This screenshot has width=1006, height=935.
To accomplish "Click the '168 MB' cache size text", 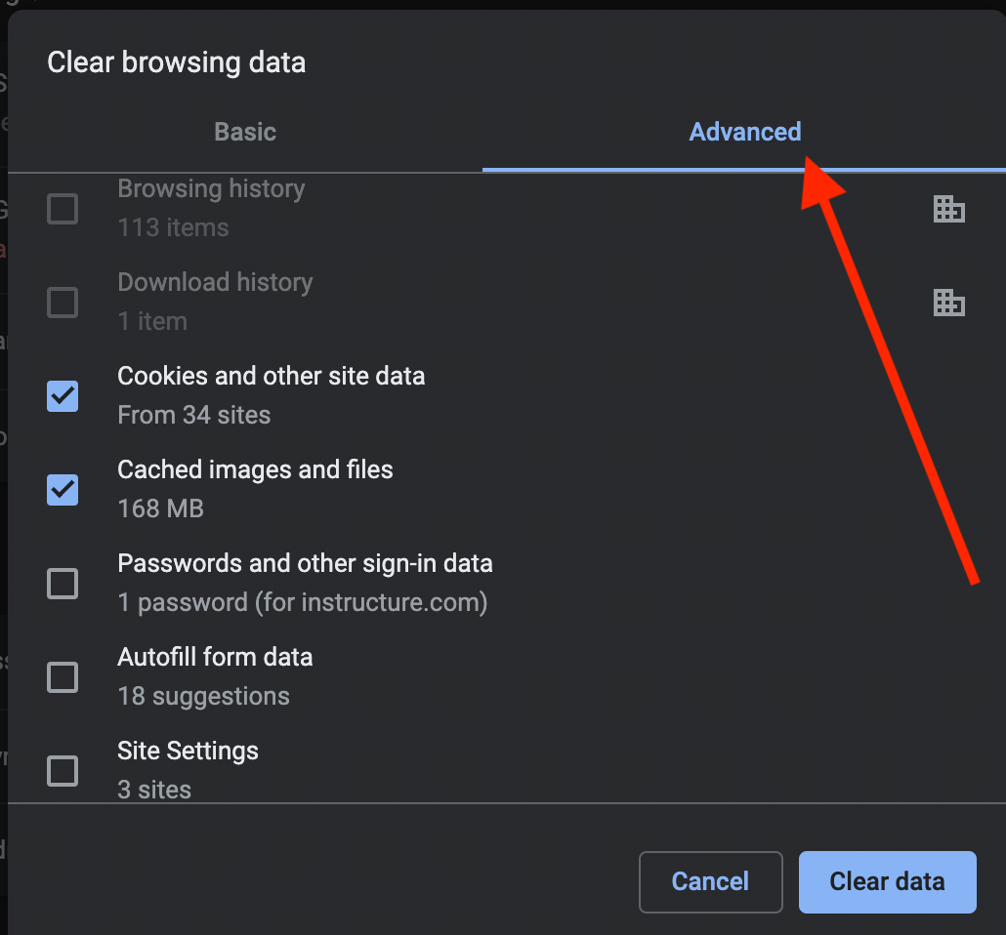I will pyautogui.click(x=160, y=509).
